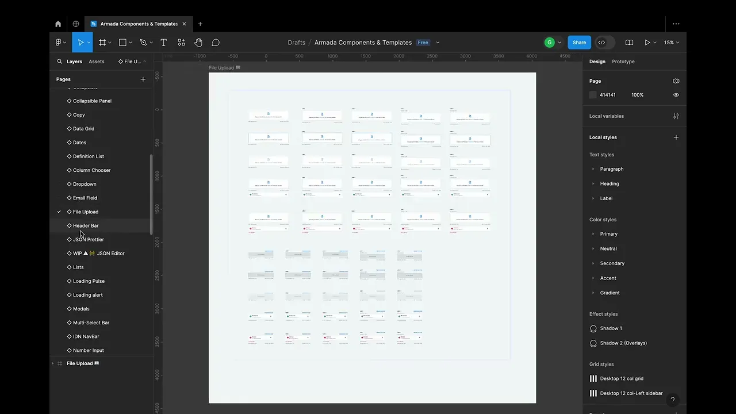Click the pages list scrollbar
736x414 pixels.
click(x=151, y=194)
